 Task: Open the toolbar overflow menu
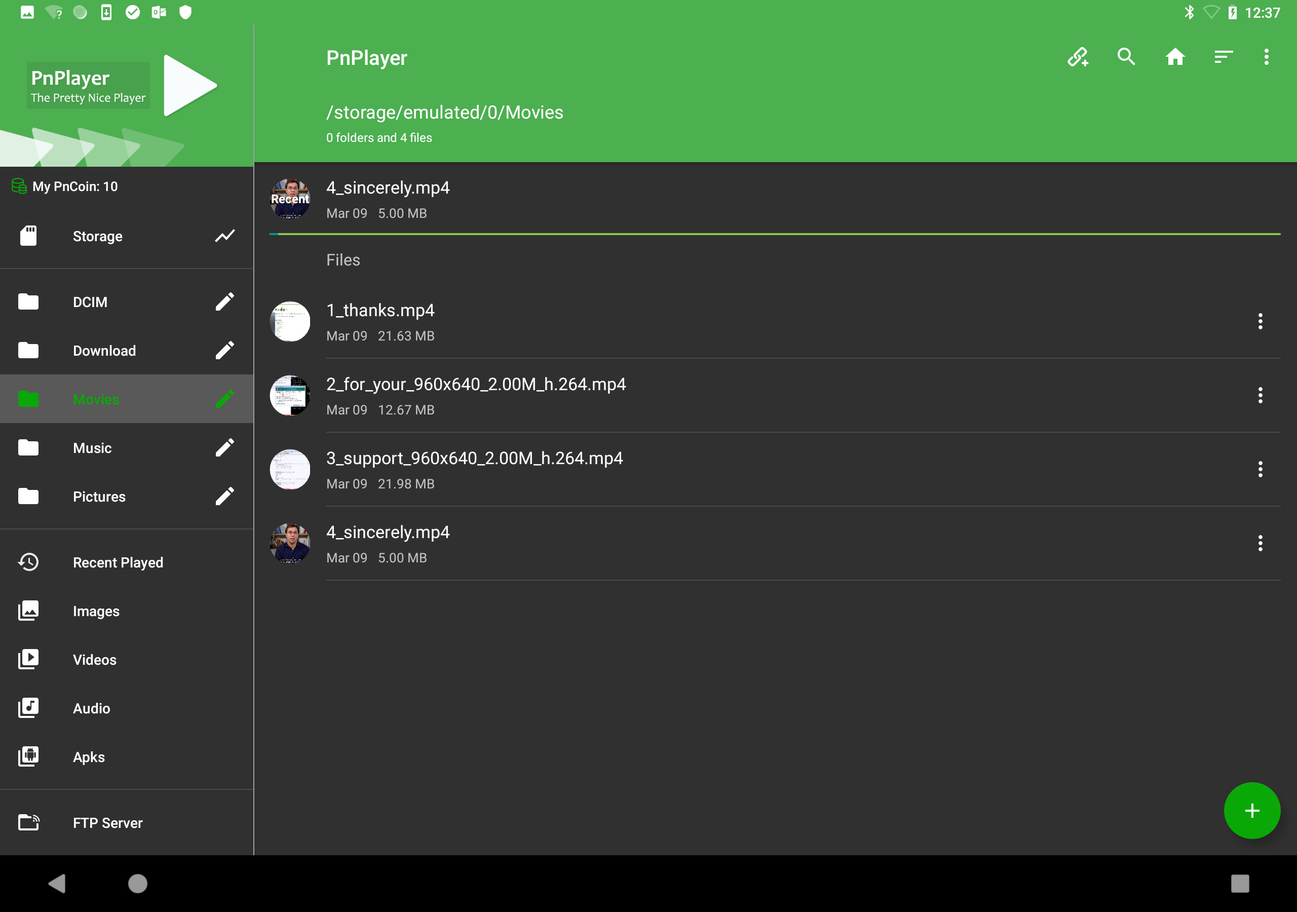(1267, 57)
